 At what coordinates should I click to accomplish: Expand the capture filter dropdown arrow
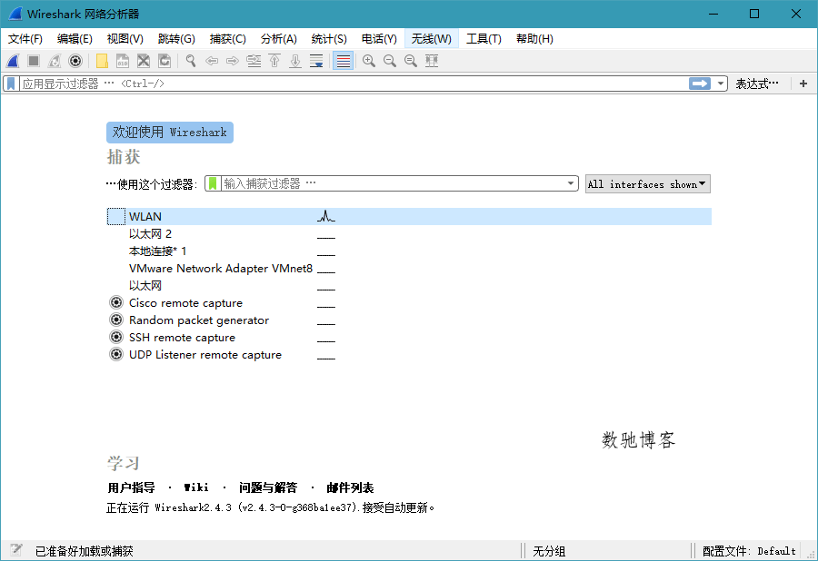570,183
